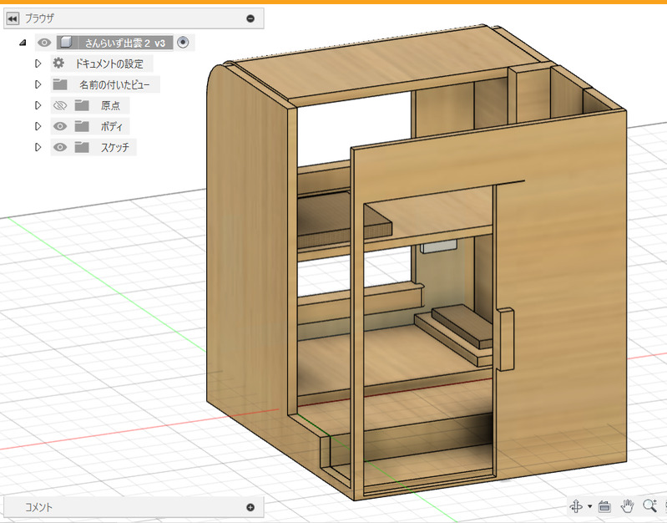667x523 pixels.
Task: Show the hidden 原点 folder
Action: pos(59,105)
